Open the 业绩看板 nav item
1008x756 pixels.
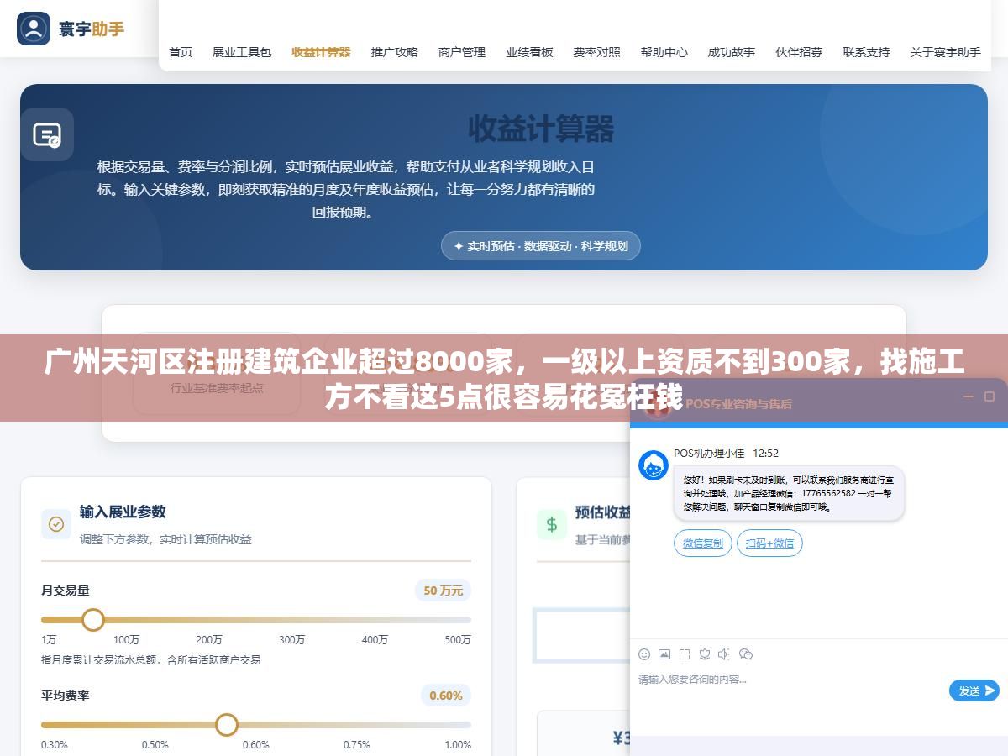point(529,52)
